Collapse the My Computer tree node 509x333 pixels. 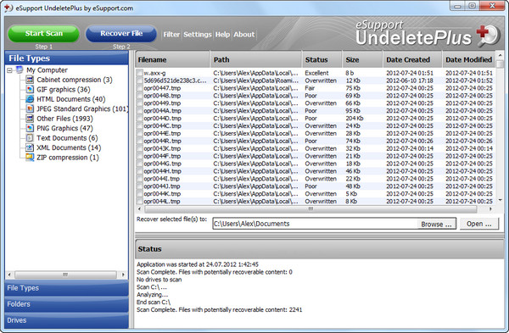pyautogui.click(x=9, y=70)
